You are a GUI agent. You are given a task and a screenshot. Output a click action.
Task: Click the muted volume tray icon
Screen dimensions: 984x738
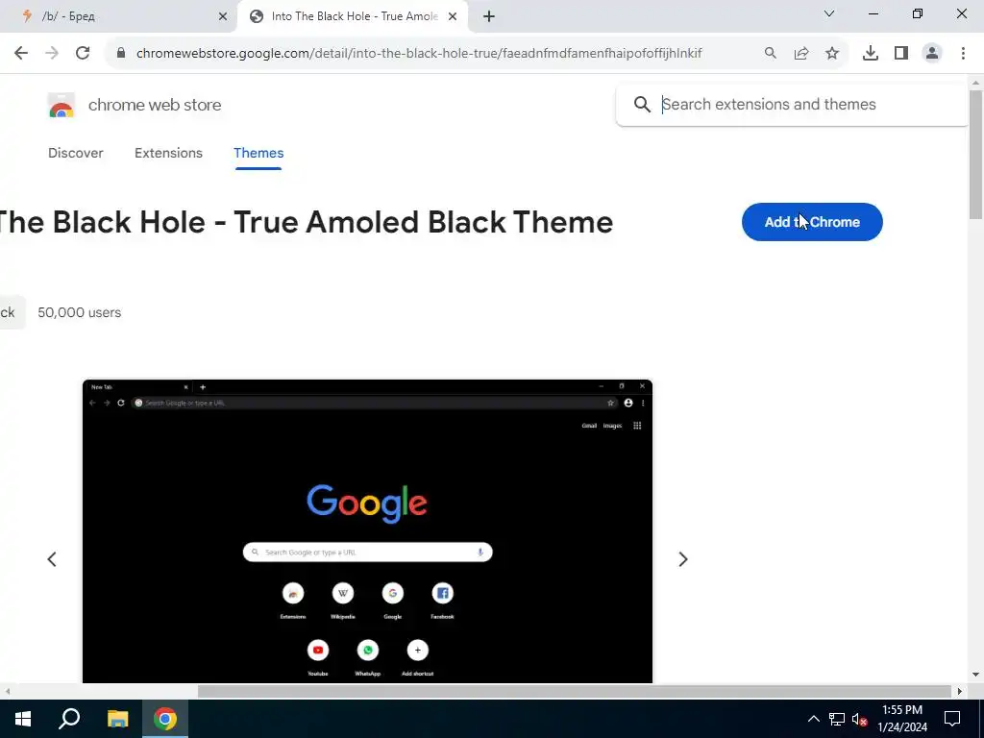coord(859,719)
